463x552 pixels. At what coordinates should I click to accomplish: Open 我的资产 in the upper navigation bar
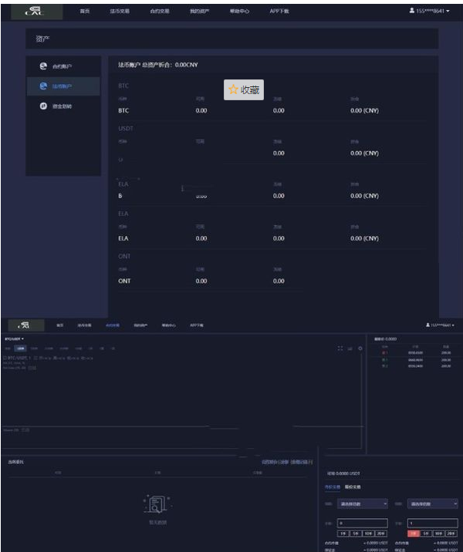pos(199,12)
